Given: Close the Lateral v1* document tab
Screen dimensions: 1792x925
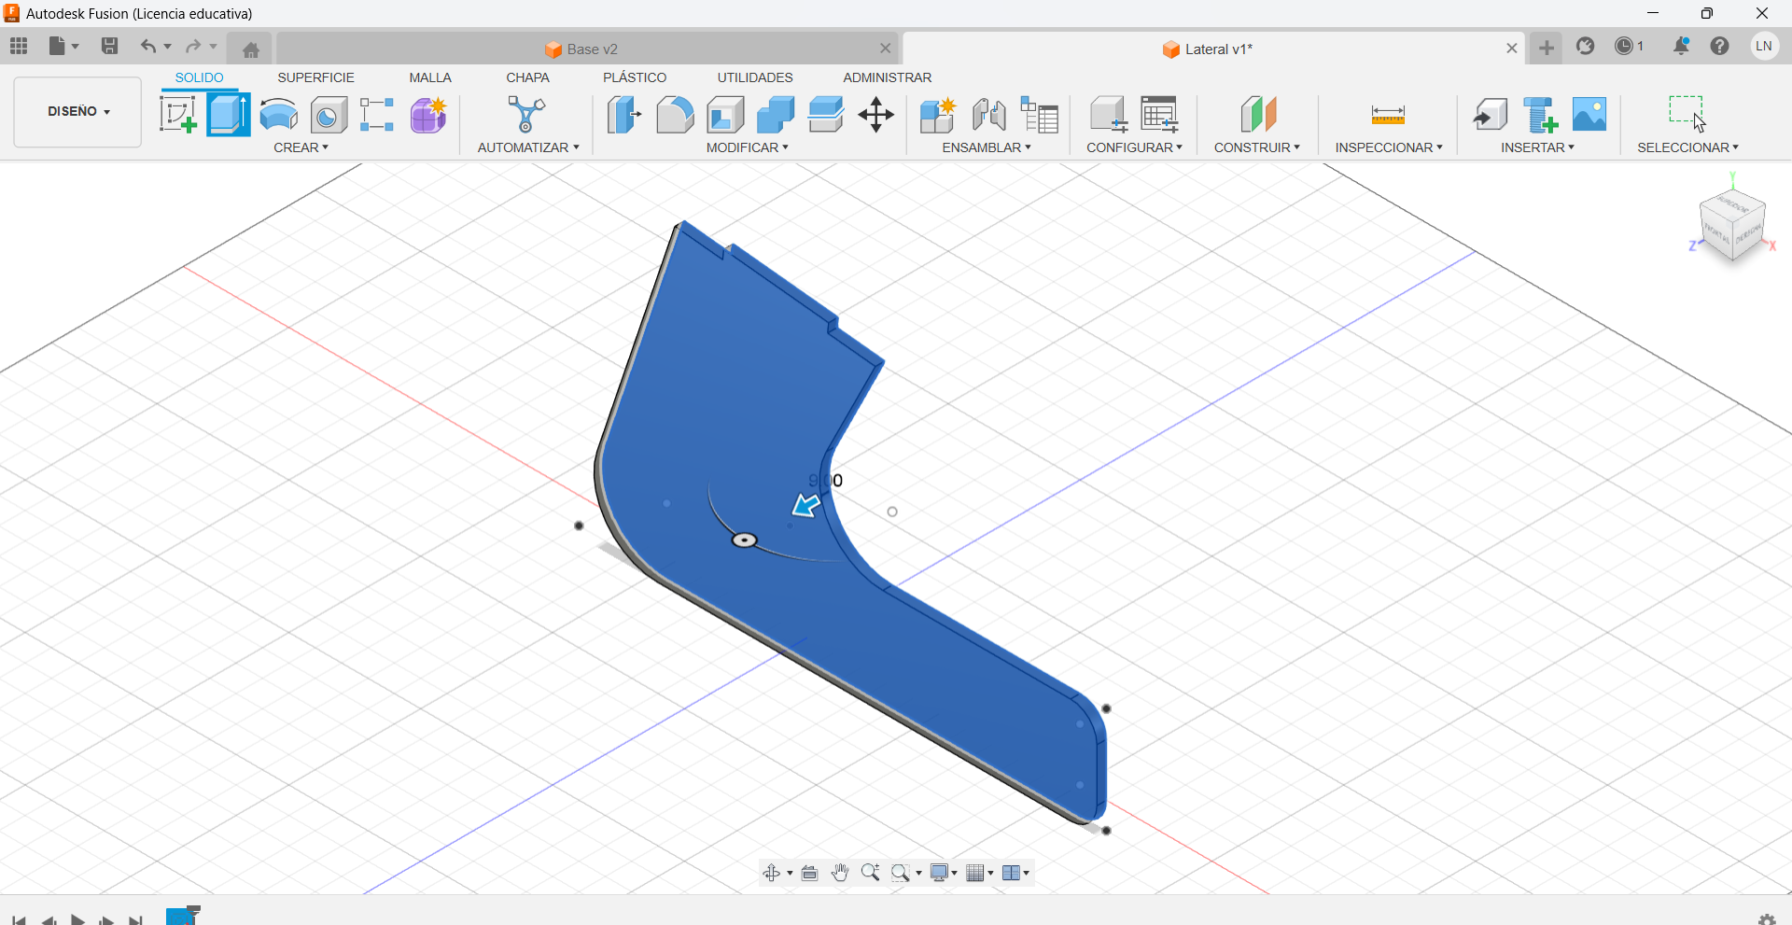Looking at the screenshot, I should click(1512, 49).
